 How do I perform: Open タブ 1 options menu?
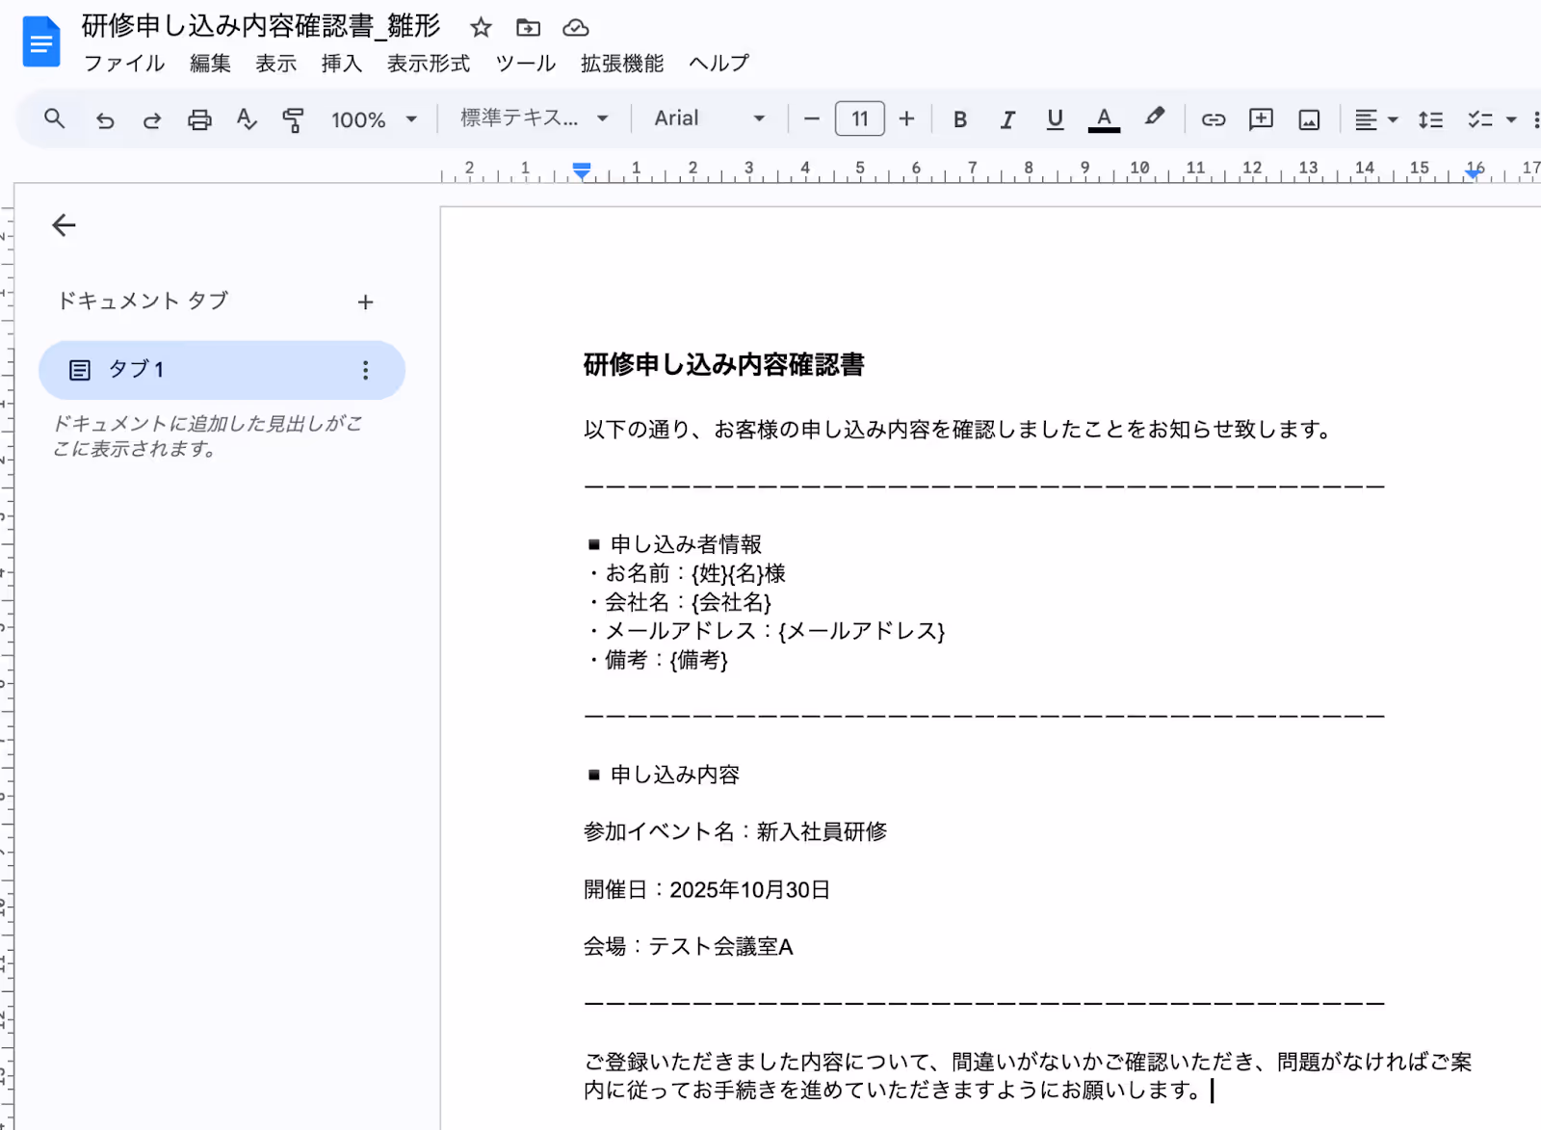(365, 370)
